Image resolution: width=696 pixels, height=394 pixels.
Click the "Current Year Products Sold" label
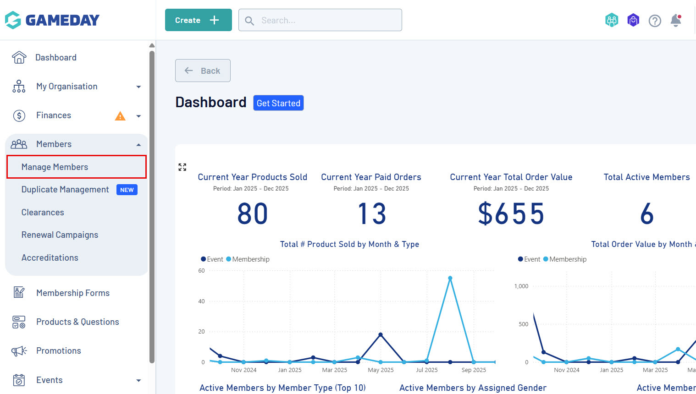252,177
